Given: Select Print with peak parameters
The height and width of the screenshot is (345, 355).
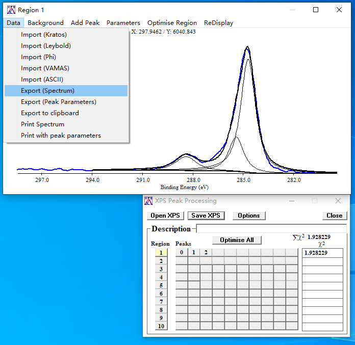Looking at the screenshot, I should [x=66, y=136].
